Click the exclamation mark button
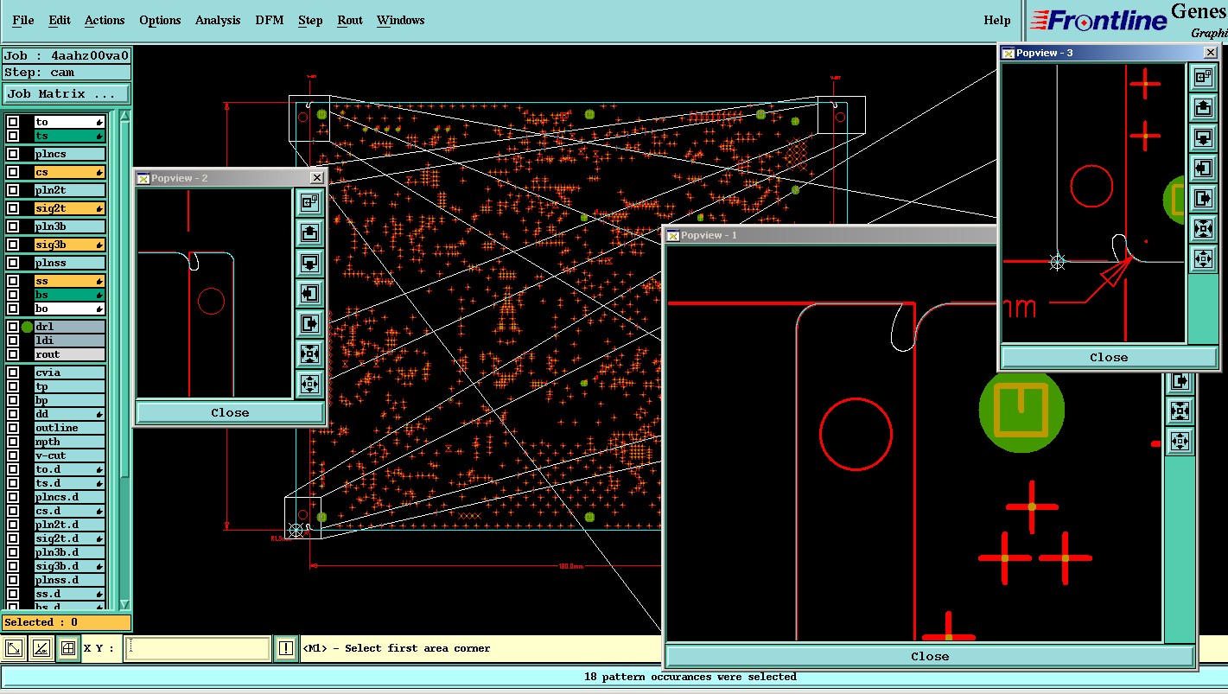The height and width of the screenshot is (694, 1228). 286,648
